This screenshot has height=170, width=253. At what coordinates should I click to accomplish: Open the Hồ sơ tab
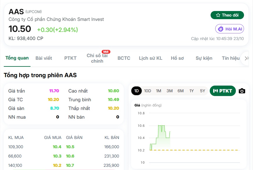click(x=177, y=58)
